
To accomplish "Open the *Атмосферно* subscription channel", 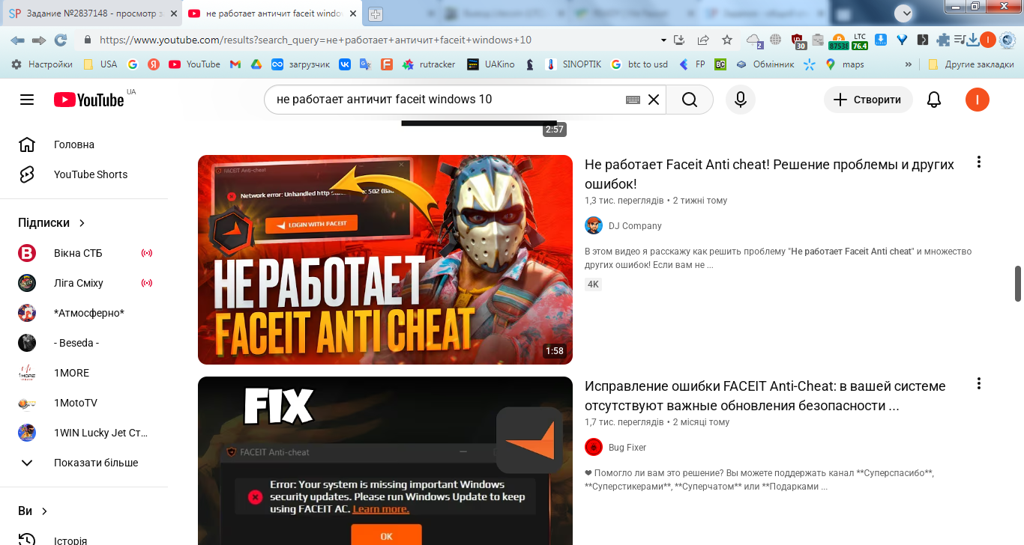I will (84, 313).
